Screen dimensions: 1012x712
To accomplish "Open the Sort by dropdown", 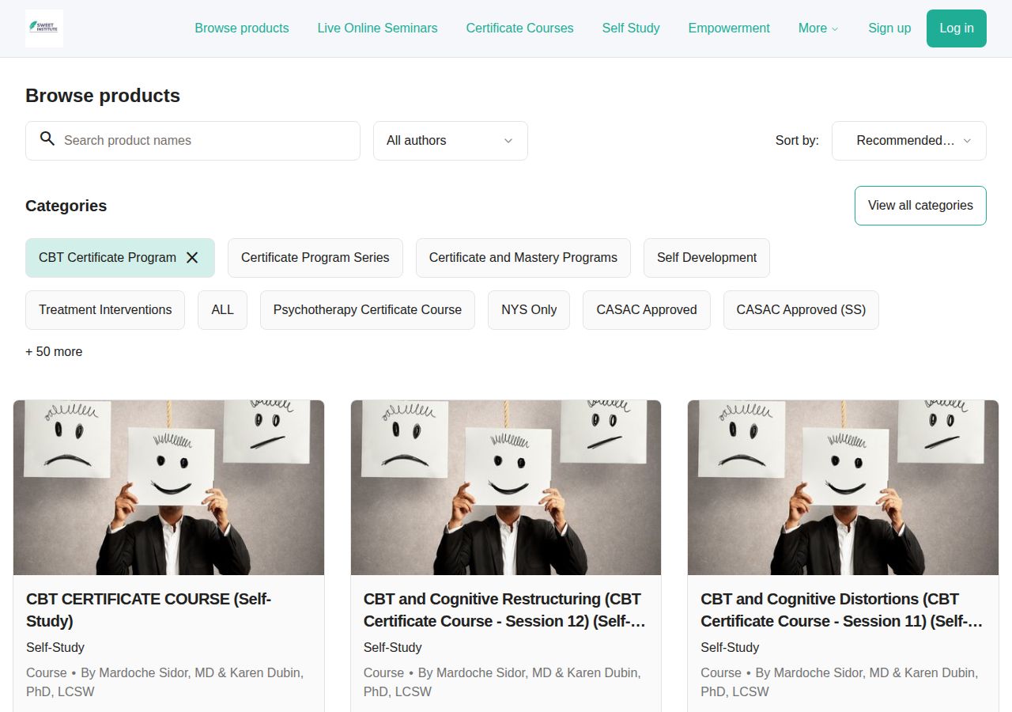I will tap(908, 140).
